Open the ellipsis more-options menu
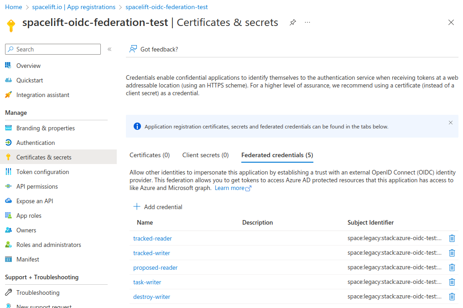Screen dimensions: 463x308 click(x=307, y=22)
